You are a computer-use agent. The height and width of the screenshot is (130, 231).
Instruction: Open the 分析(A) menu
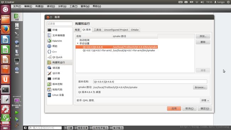click(x=62, y=6)
